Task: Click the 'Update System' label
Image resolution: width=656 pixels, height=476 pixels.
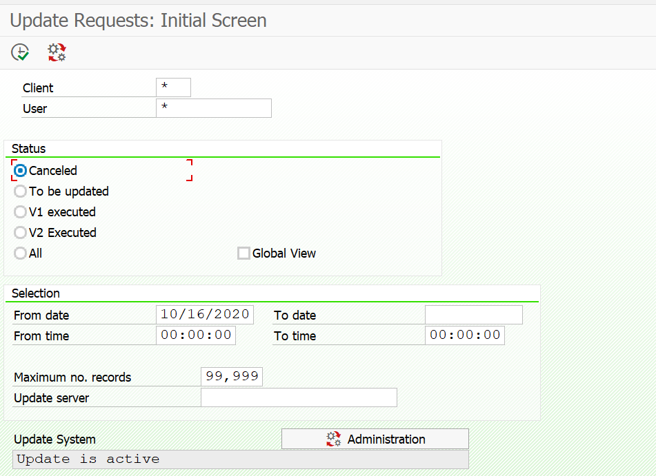Action: coord(54,439)
